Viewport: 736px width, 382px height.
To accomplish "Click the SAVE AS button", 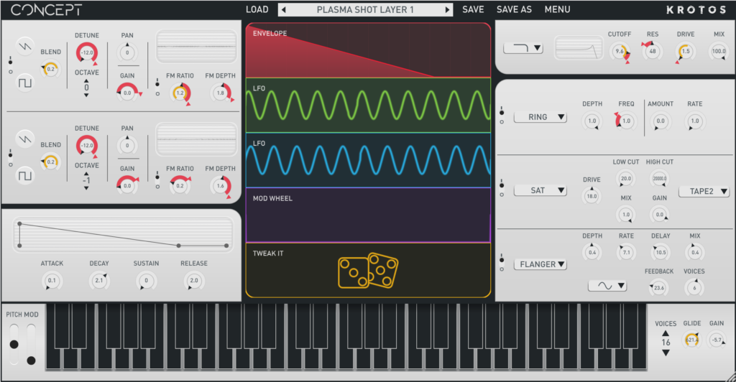I will click(x=514, y=10).
